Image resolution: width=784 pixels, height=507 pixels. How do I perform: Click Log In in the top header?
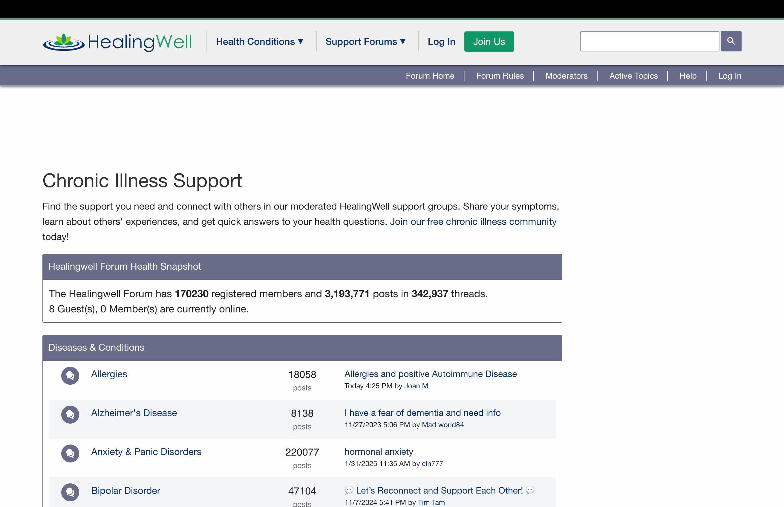[x=441, y=42]
